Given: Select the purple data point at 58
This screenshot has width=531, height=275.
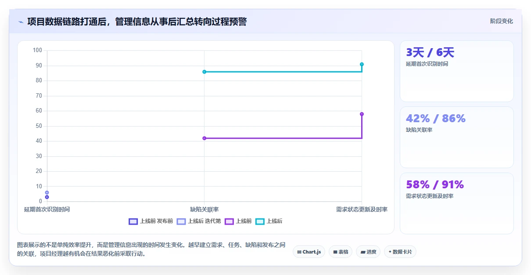Looking at the screenshot, I should [362, 114].
